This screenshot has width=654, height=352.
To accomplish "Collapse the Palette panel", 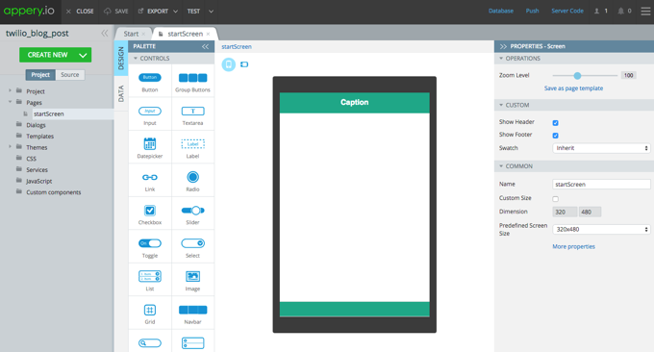I will (205, 46).
